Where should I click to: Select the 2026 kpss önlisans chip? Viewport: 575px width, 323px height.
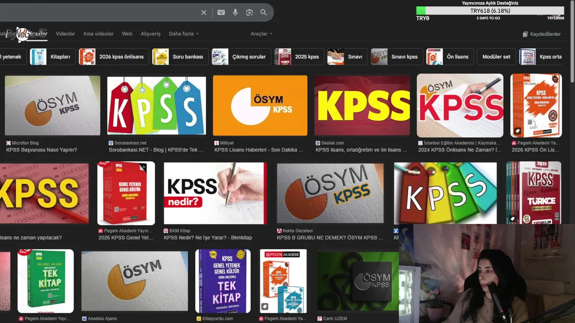(x=113, y=57)
